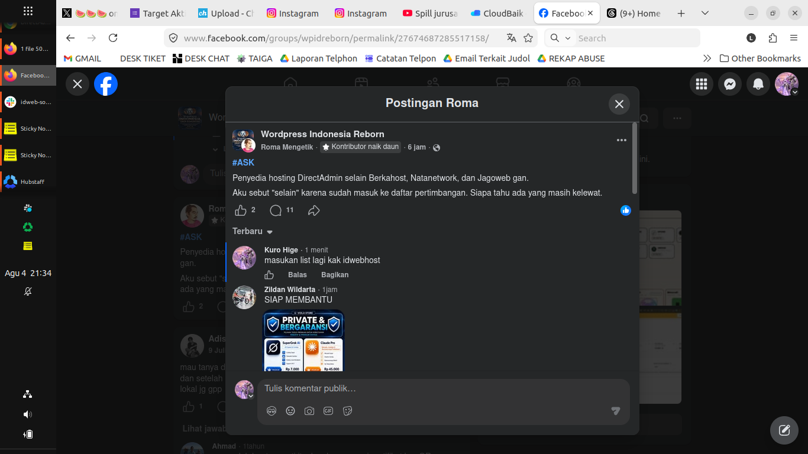Open the PRIVATE & BERGARANSI image in Zildan's comment
This screenshot has height=454, width=808.
303,340
